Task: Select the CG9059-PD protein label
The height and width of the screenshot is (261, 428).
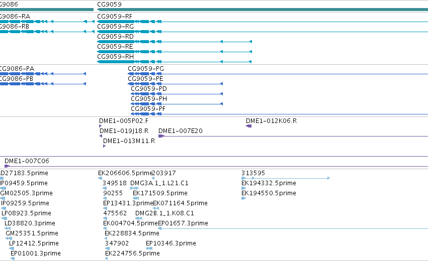Action: pos(149,89)
